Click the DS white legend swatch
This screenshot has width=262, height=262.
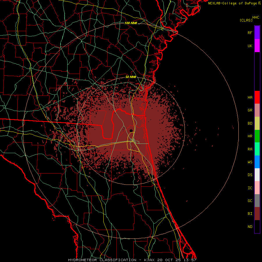[x=257, y=175]
